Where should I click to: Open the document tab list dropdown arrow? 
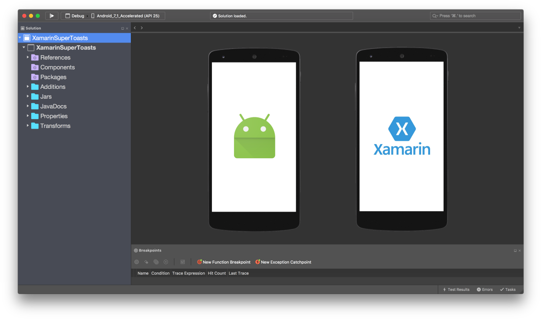tap(519, 28)
